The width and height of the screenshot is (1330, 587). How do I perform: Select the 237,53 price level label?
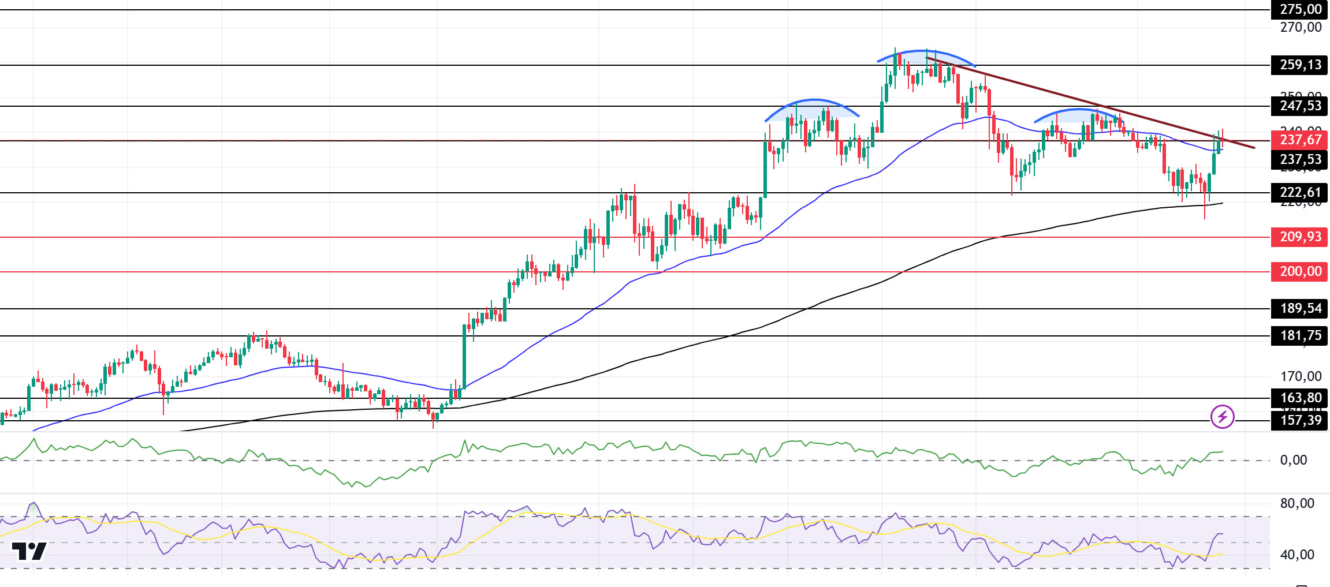tap(1299, 159)
